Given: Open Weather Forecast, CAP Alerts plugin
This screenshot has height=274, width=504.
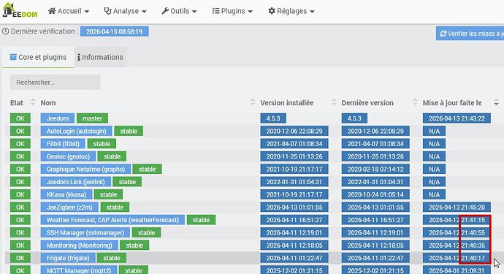Looking at the screenshot, I should tap(112, 220).
